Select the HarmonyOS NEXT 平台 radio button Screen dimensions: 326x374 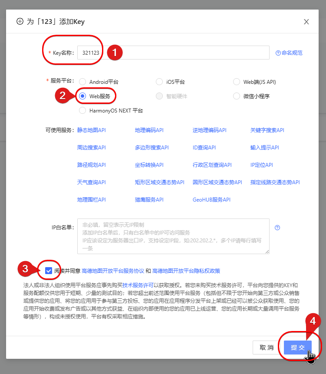[x=82, y=110]
